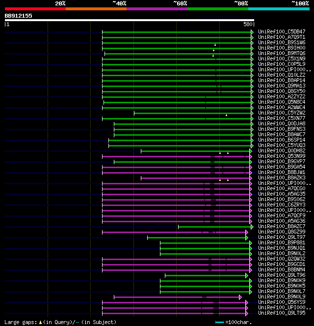Image resolution: width=314 pixels, height=326 pixels.
Task: Select the UniRef100_C5YUQ3 label
Action: coord(282,145)
